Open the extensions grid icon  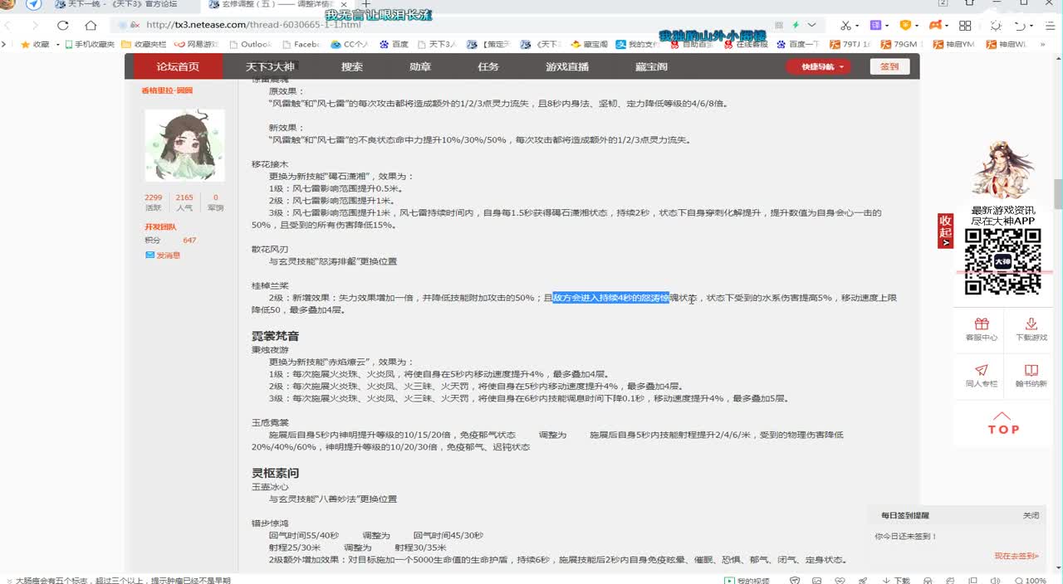click(x=965, y=25)
